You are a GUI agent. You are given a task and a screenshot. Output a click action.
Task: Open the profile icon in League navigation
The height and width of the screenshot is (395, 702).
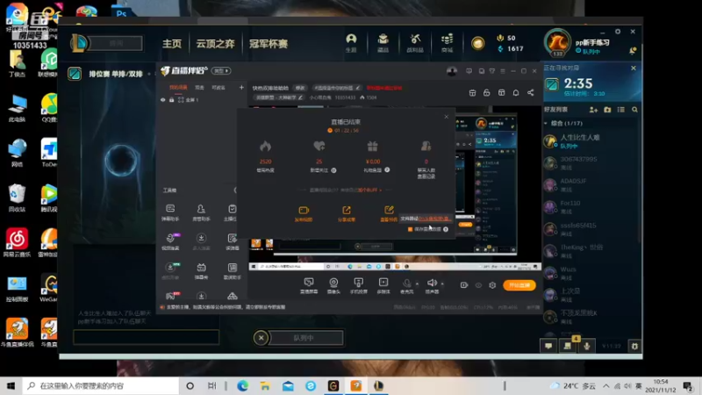pyautogui.click(x=352, y=43)
